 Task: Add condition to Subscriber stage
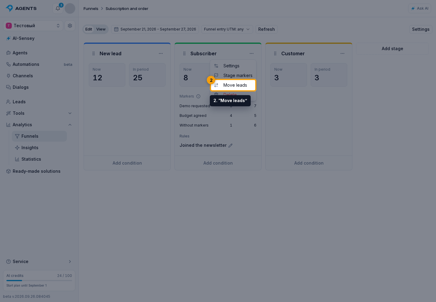point(218,163)
